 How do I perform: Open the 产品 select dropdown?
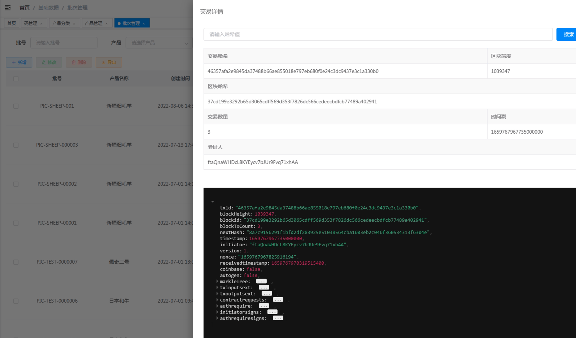(x=159, y=43)
